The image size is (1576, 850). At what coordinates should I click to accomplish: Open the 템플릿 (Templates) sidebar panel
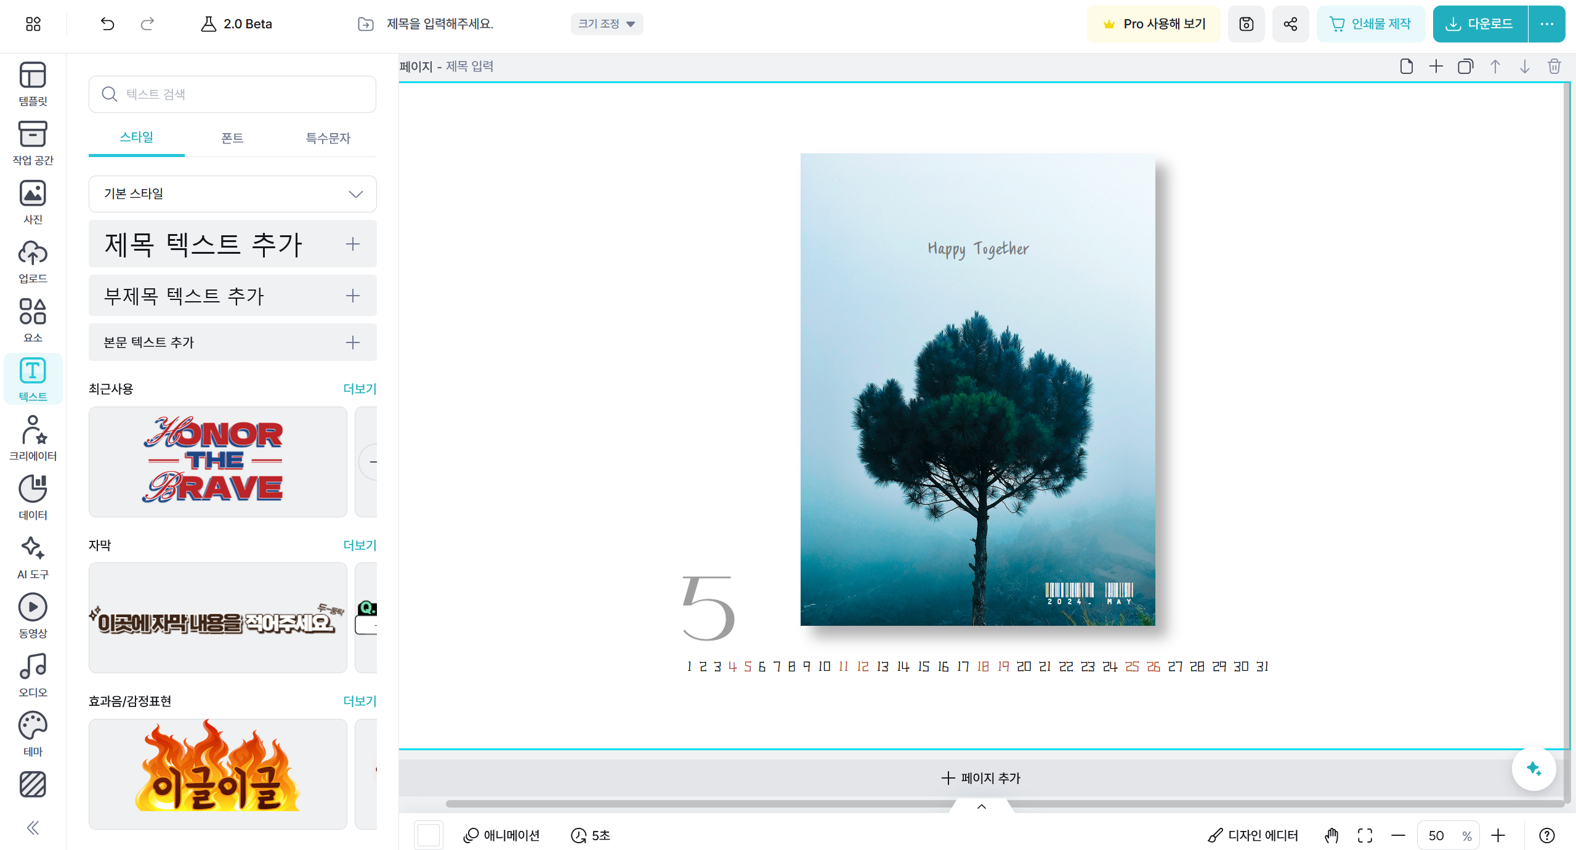(x=33, y=84)
